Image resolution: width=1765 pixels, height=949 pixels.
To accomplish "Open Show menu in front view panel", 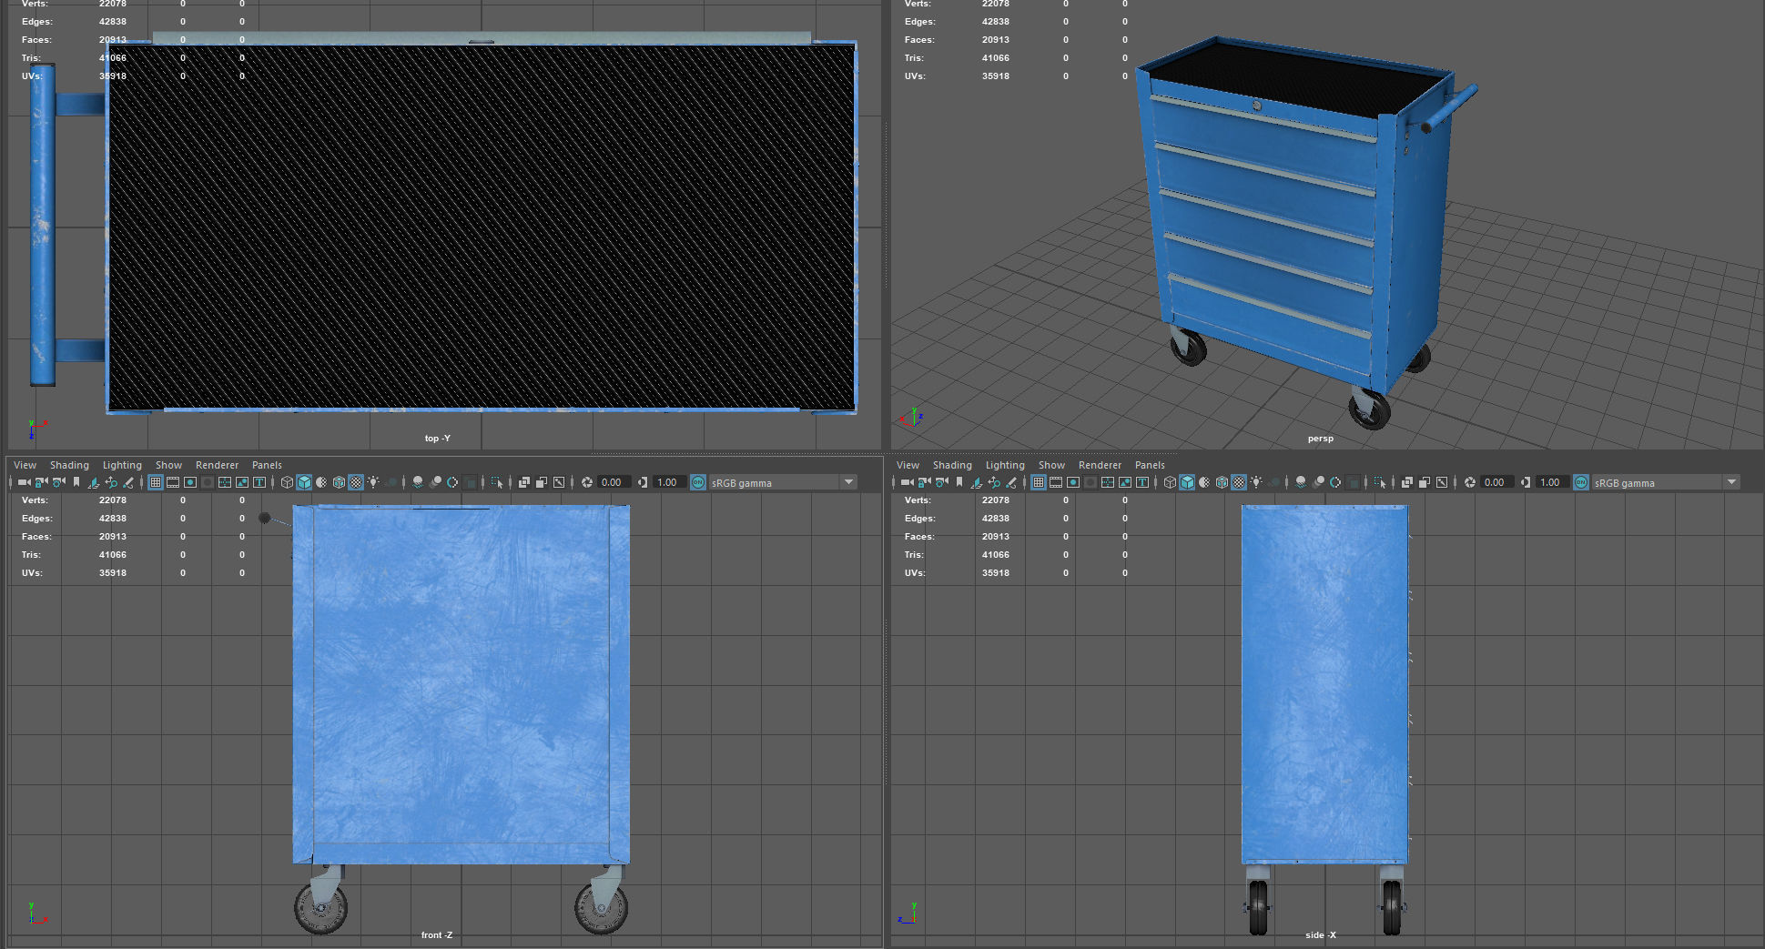I will click(x=168, y=465).
